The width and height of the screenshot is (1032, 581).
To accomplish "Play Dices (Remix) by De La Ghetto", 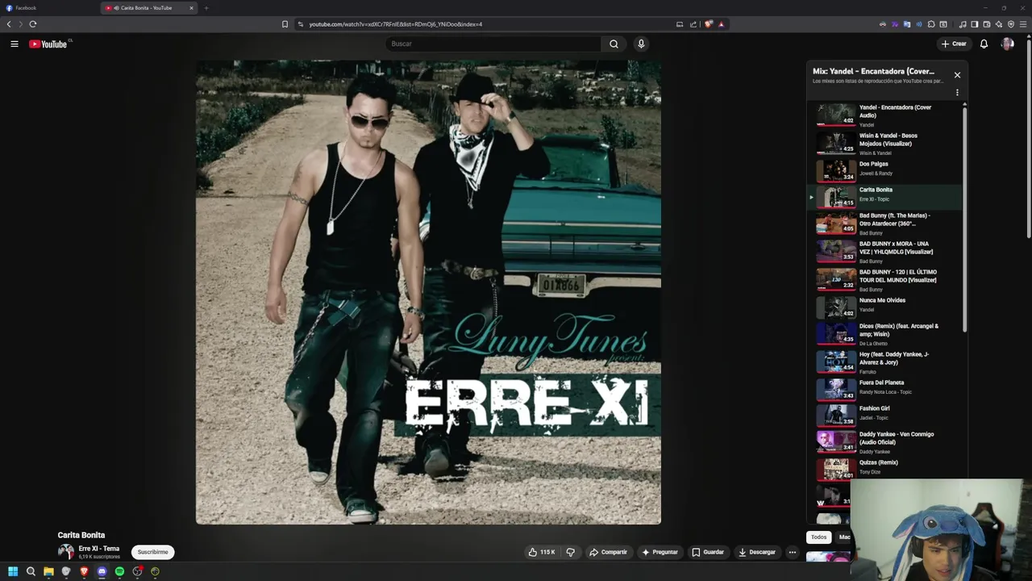I will 885,334.
